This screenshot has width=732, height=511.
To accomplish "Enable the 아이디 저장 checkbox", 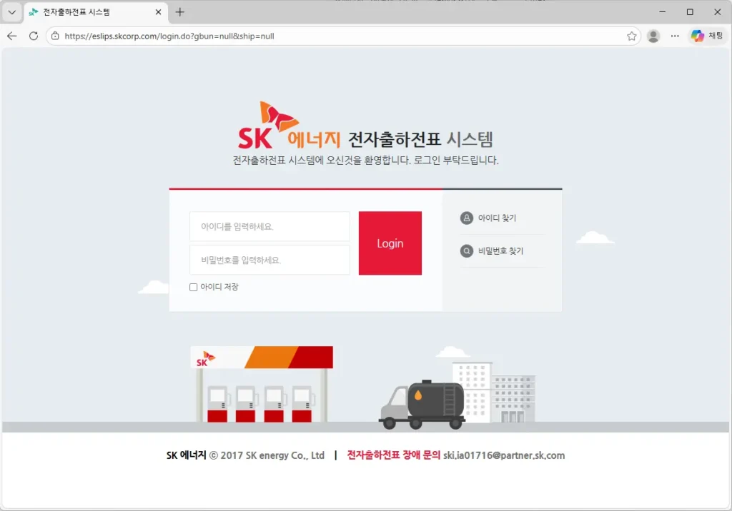I will (x=193, y=287).
